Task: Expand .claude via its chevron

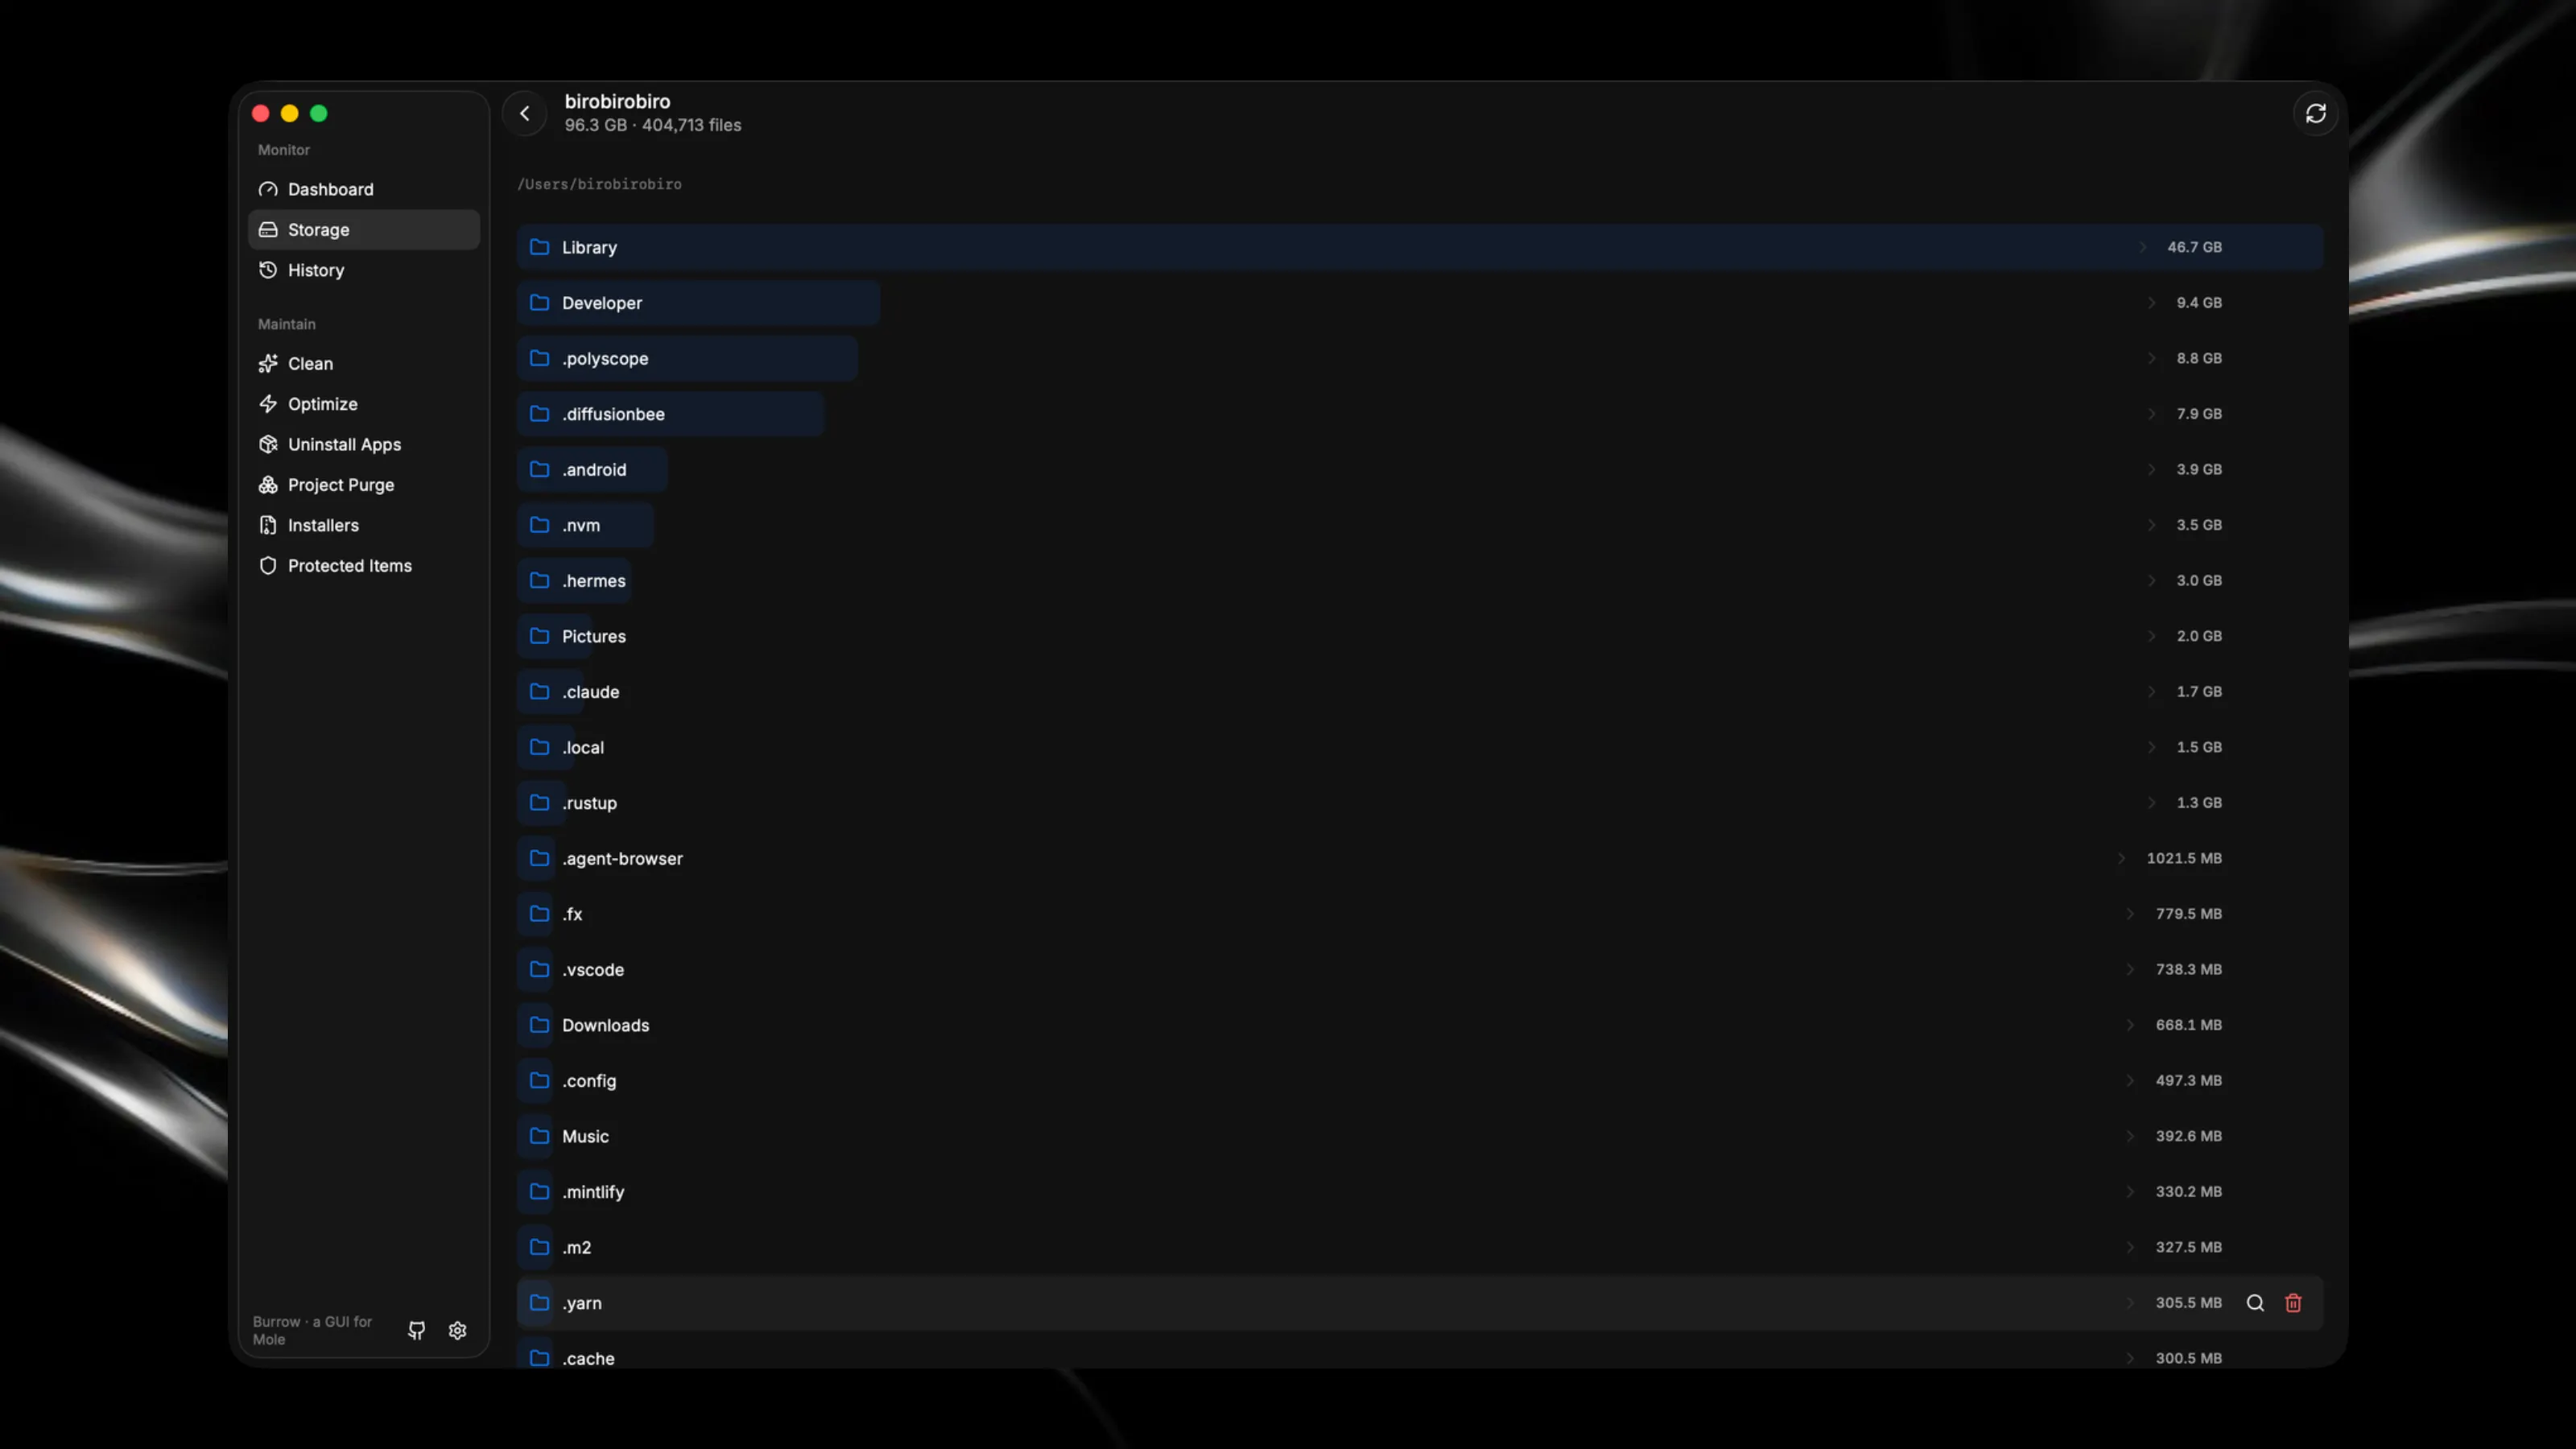Action: [2152, 691]
